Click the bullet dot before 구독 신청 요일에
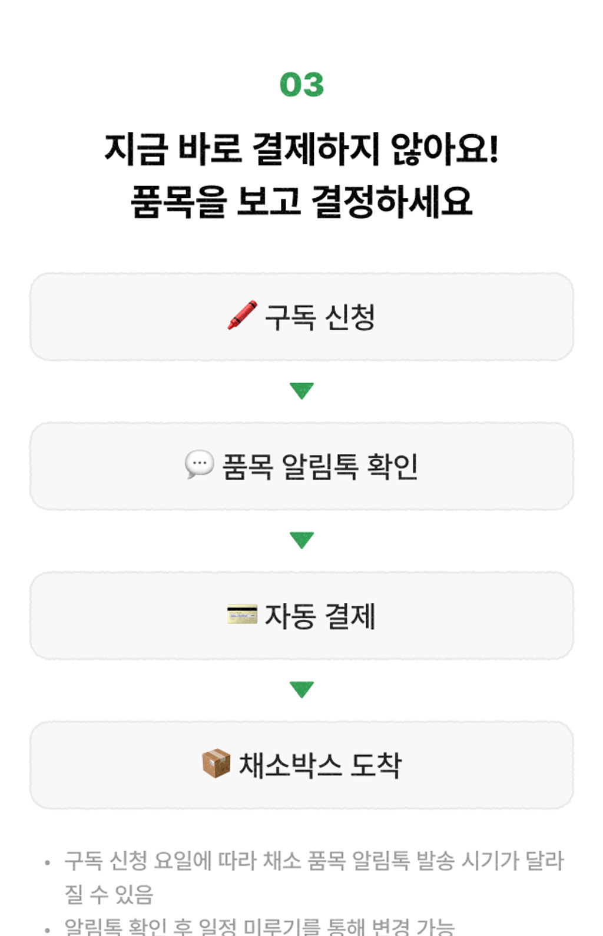 tap(47, 864)
